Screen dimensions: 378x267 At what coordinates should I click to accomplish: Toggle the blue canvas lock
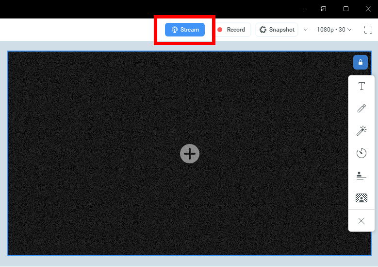click(360, 62)
